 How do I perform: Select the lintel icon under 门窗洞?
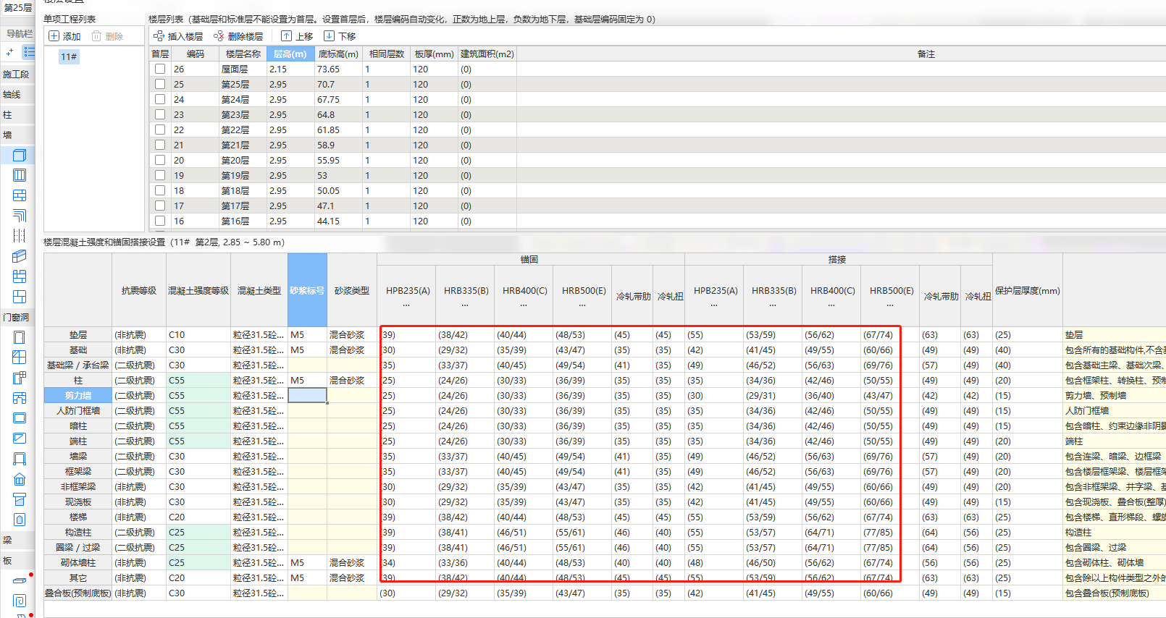[x=20, y=499]
